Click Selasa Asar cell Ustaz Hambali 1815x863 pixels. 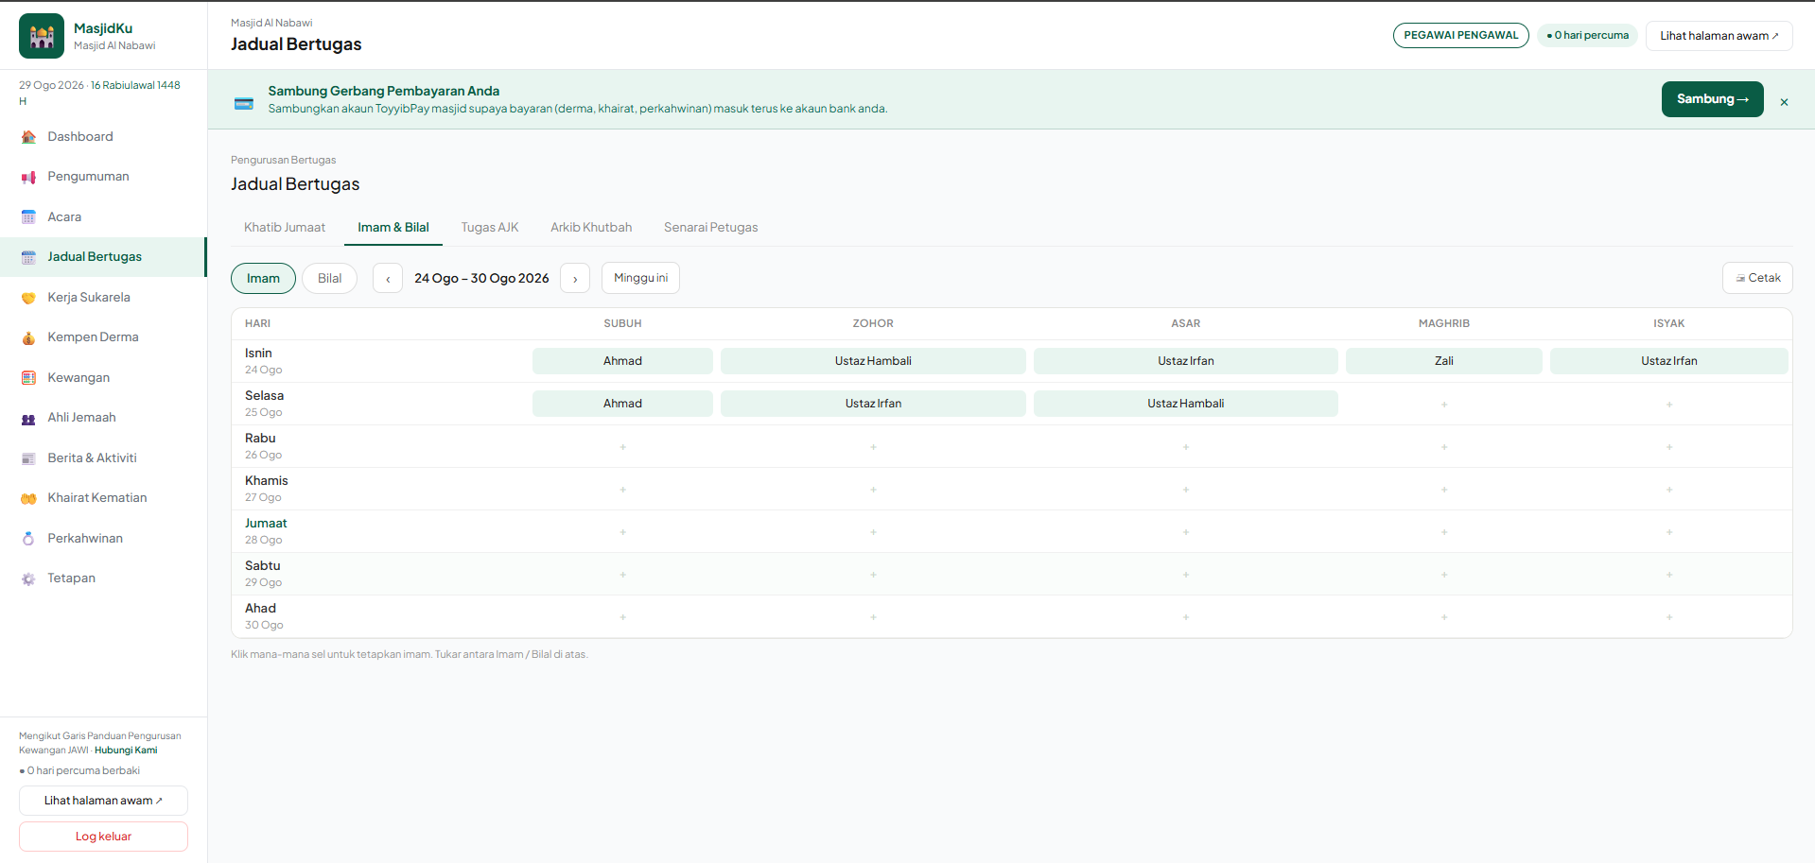click(x=1185, y=404)
